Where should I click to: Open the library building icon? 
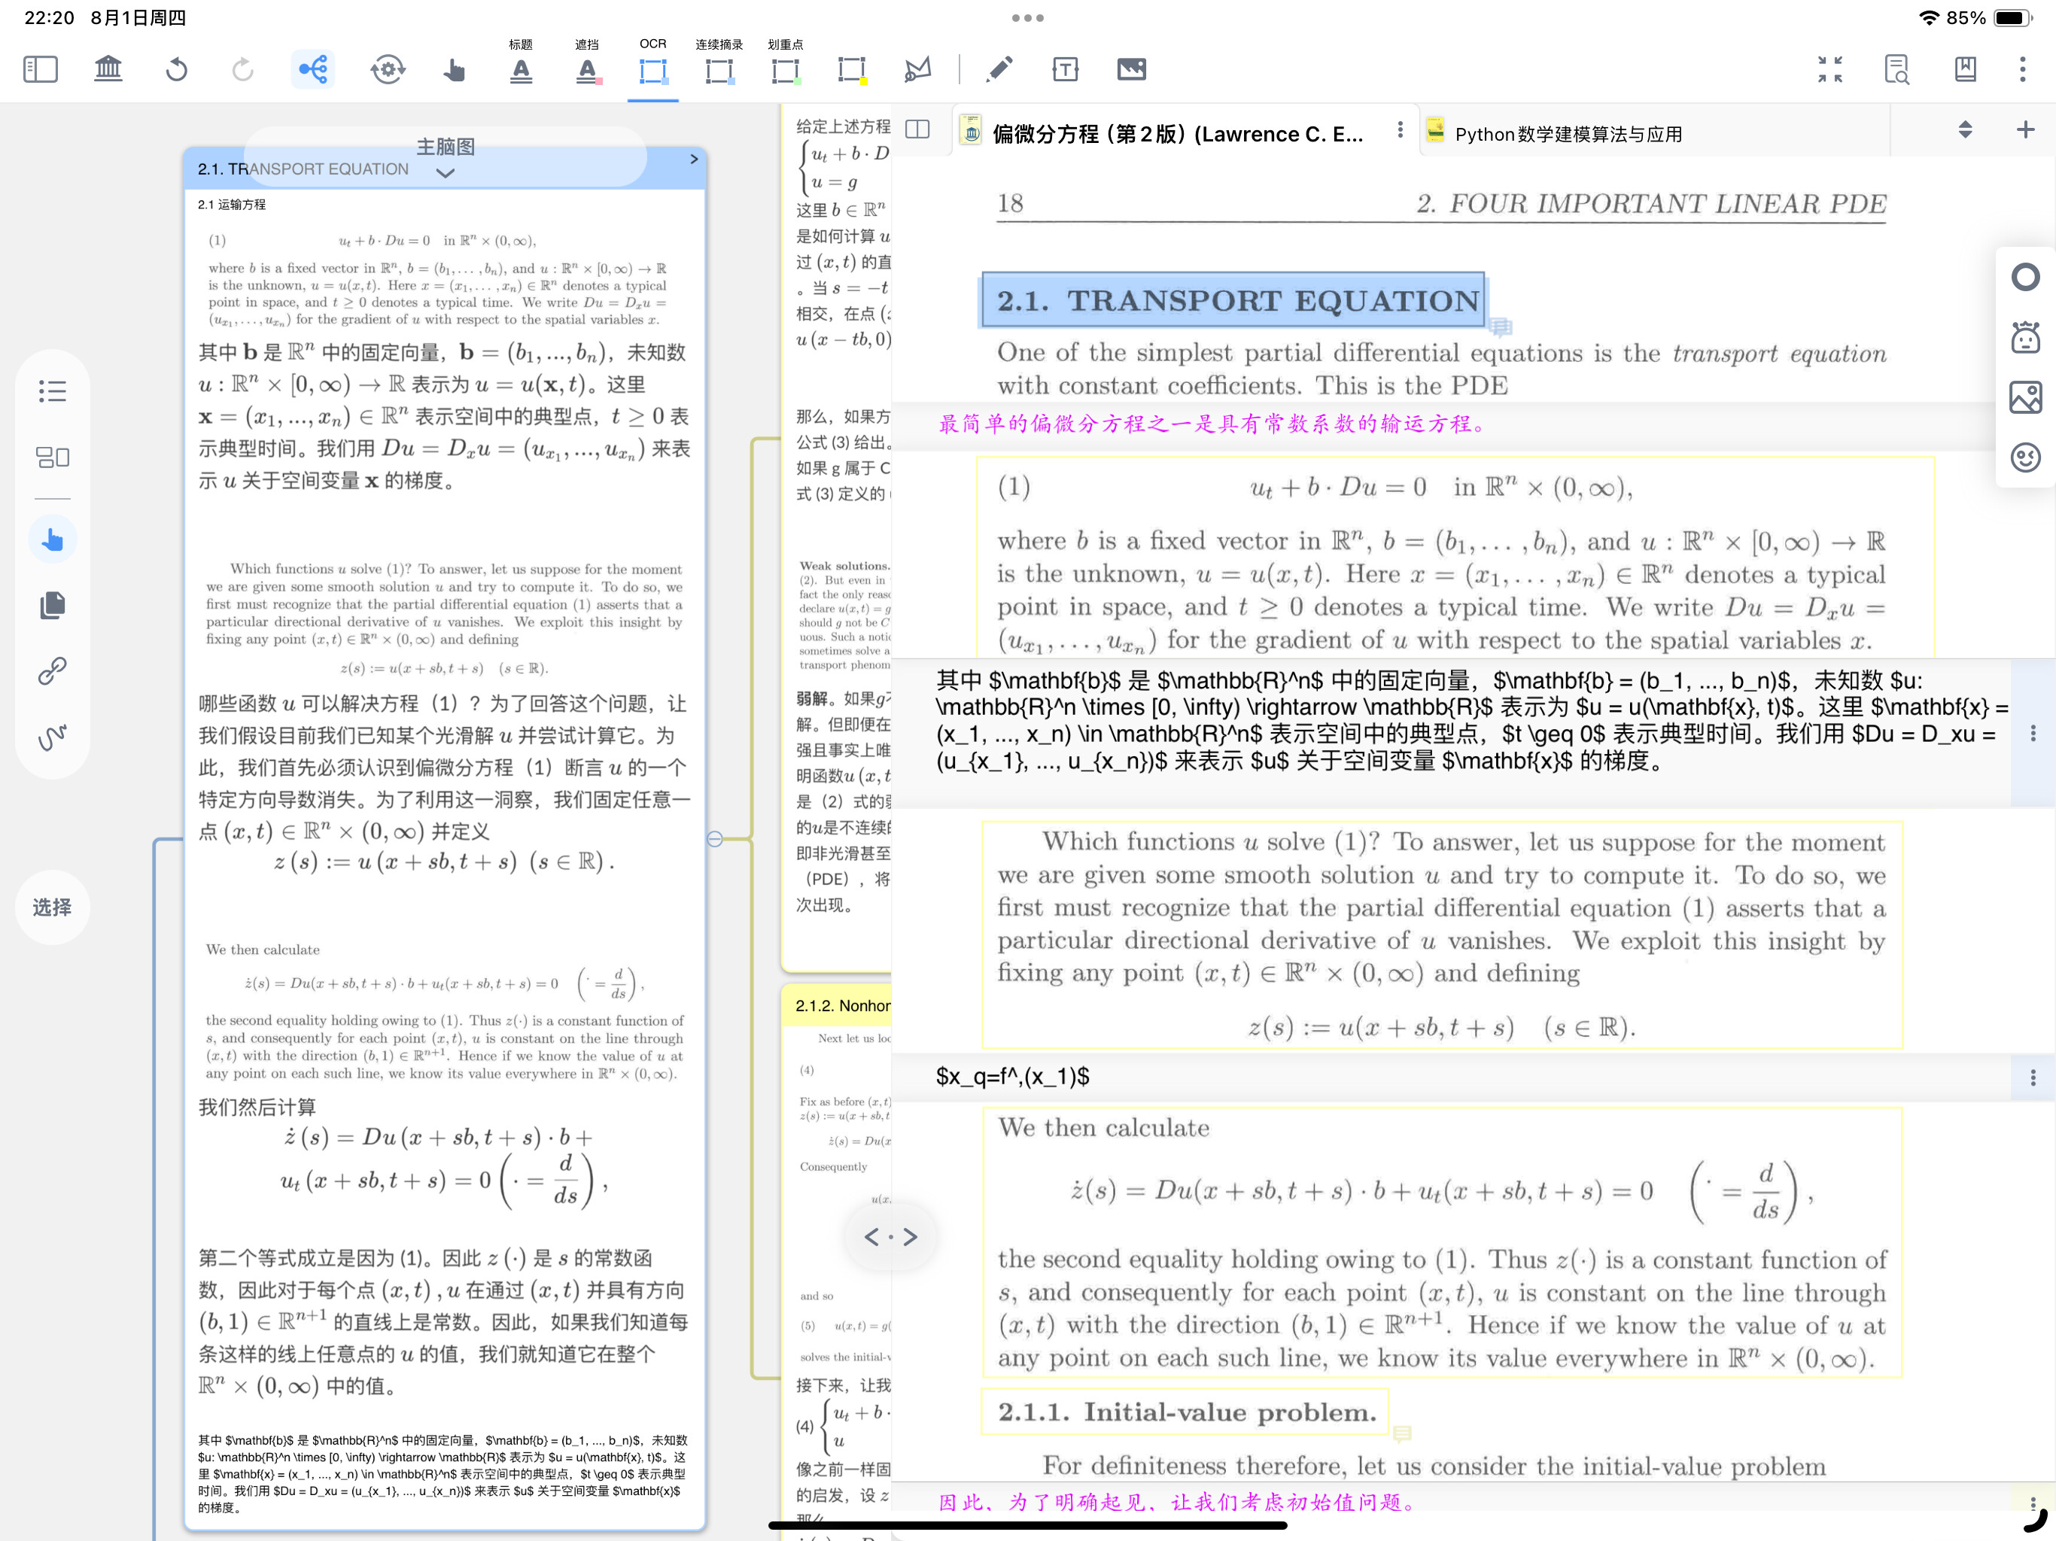pyautogui.click(x=109, y=70)
